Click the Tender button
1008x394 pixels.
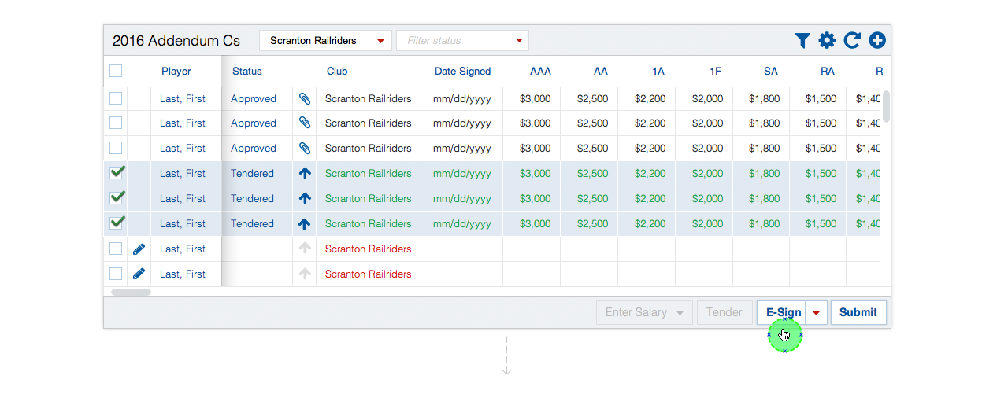tap(724, 313)
